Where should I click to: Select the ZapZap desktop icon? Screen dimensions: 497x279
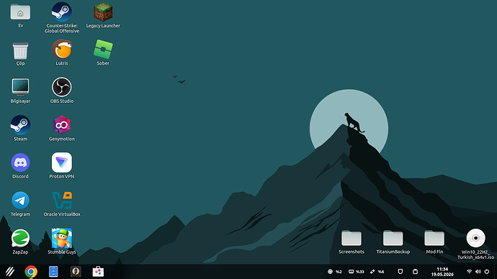tap(20, 238)
